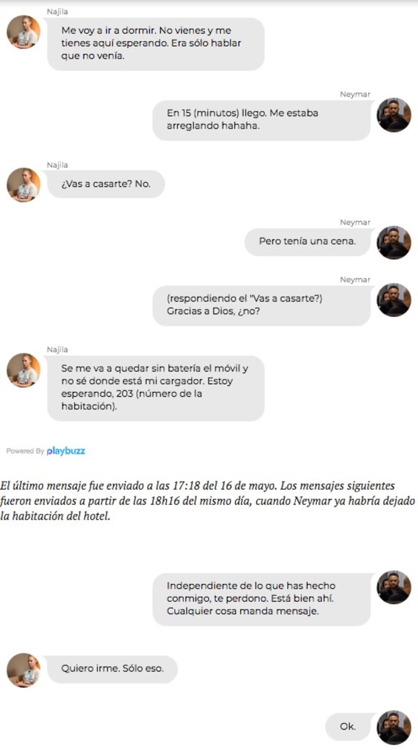
Task: Click the "Independiente de lo que has hecho" bubble
Action: [x=262, y=599]
